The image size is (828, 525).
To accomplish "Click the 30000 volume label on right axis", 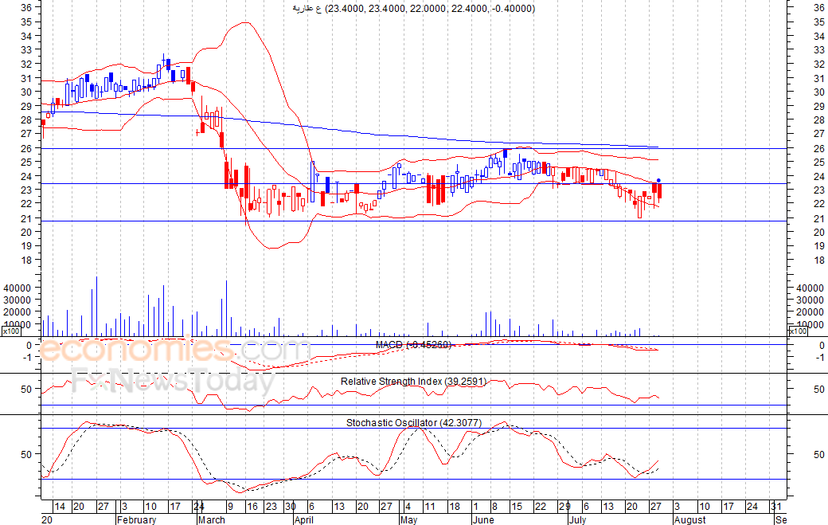I will [810, 300].
